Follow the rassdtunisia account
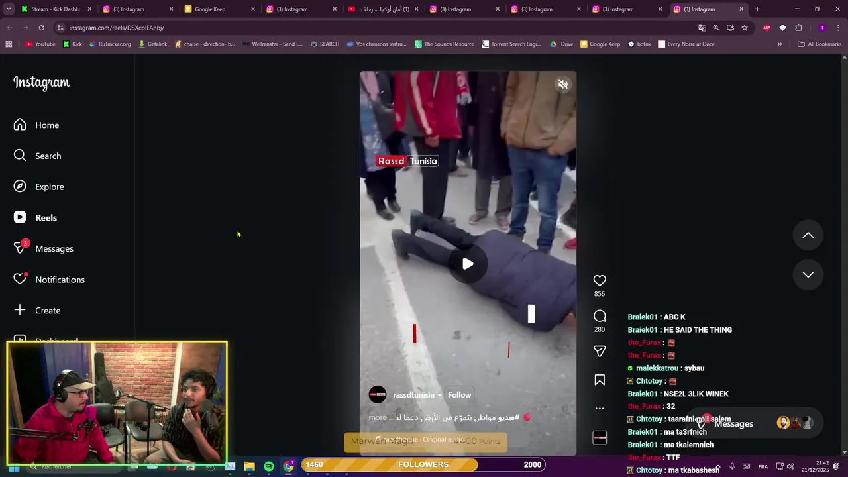This screenshot has height=477, width=848. coord(459,395)
